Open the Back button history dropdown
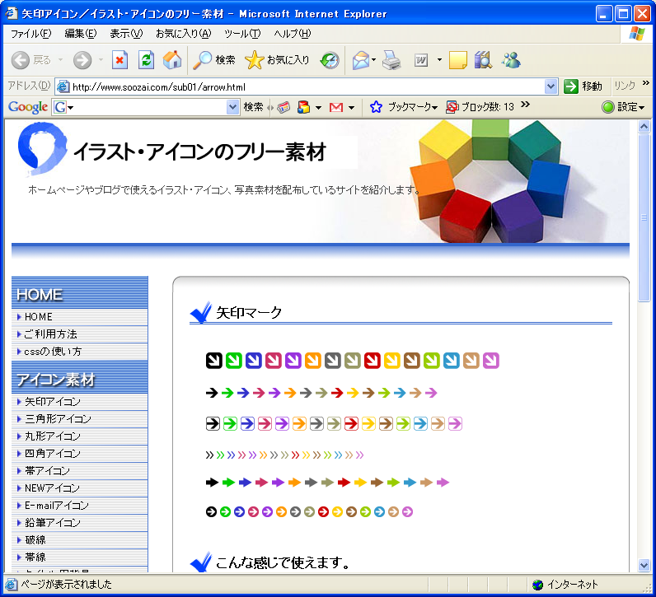This screenshot has width=656, height=597. click(x=60, y=60)
